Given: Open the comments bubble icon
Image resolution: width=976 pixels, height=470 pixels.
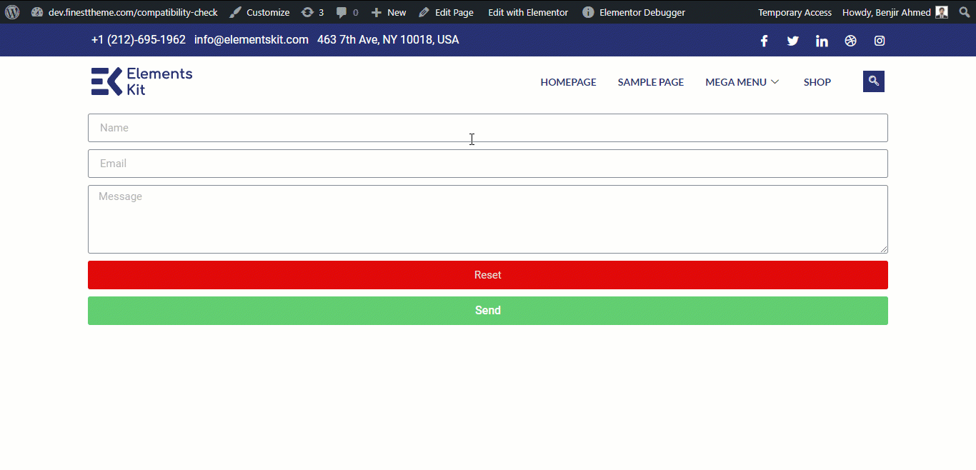Looking at the screenshot, I should coord(342,12).
